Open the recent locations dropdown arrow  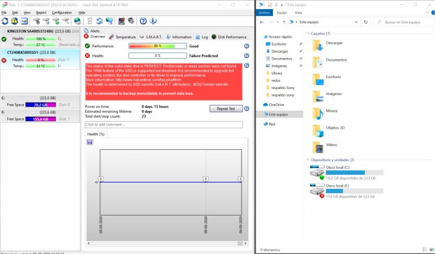coord(278,22)
